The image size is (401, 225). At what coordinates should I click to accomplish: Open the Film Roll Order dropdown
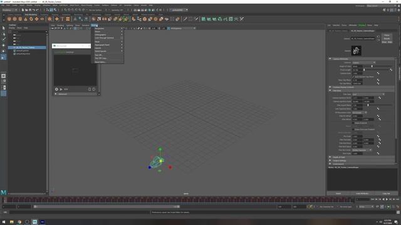click(x=362, y=150)
